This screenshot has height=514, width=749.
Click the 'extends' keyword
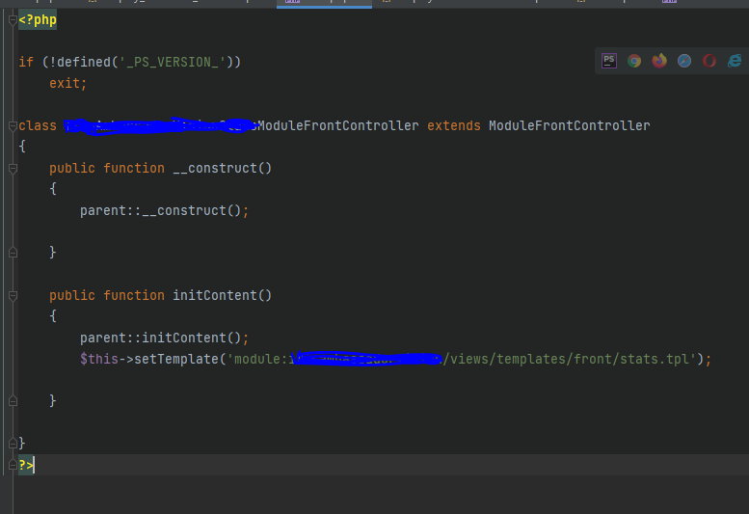click(x=454, y=125)
